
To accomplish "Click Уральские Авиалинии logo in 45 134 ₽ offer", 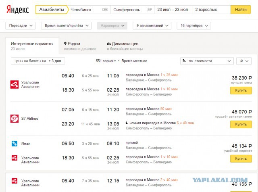I will point(15,158).
